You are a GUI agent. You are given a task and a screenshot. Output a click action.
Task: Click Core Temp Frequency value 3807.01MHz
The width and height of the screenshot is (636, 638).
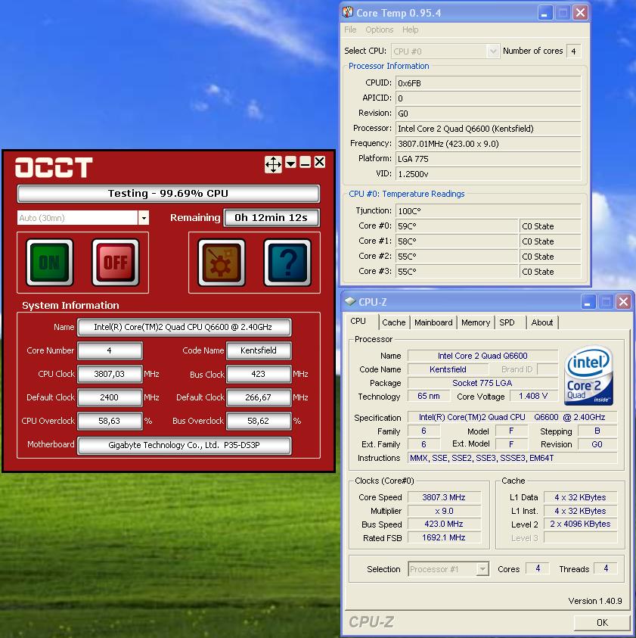pyautogui.click(x=488, y=144)
